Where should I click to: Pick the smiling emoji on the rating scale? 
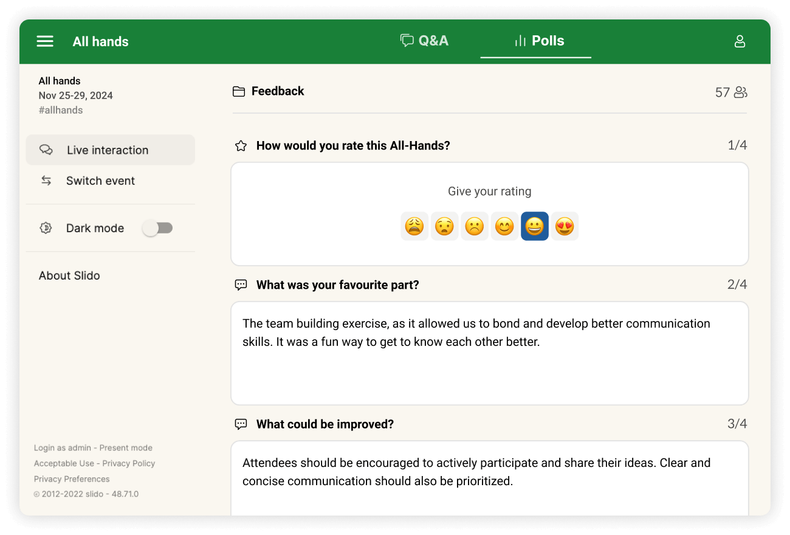504,226
